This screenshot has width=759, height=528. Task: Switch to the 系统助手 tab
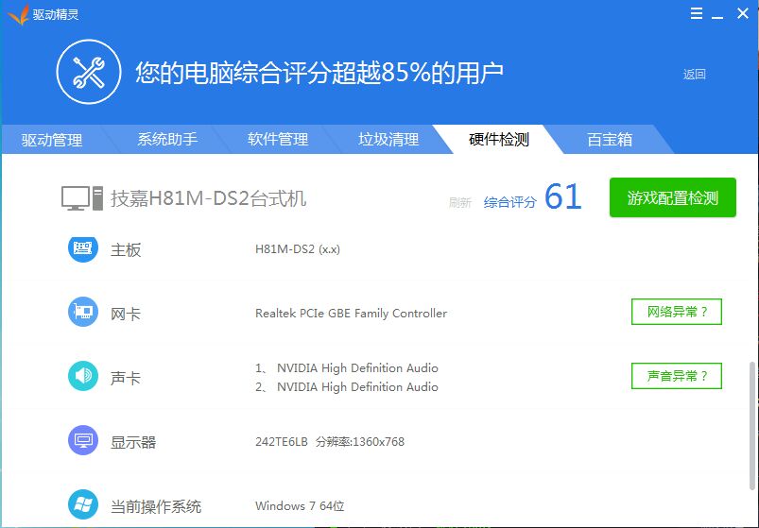click(167, 139)
